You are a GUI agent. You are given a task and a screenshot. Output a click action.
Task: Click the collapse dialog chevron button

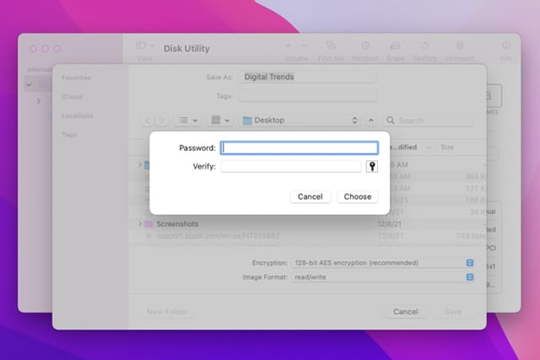pos(370,121)
